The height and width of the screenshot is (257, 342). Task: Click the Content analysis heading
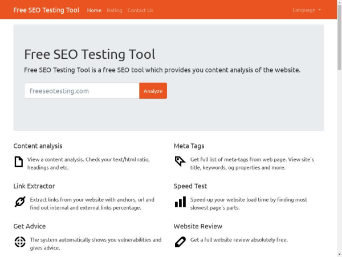click(x=38, y=146)
